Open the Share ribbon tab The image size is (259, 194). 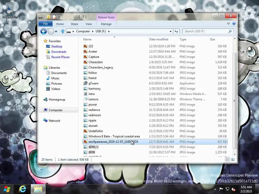click(74, 24)
